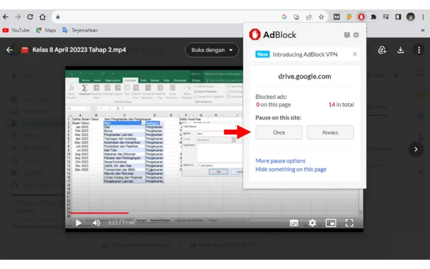The width and height of the screenshot is (430, 269).
Task: Enter fullscreen video mode
Action: click(349, 223)
